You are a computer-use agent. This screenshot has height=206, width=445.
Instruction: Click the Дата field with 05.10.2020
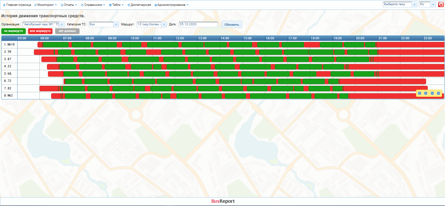coord(198,24)
